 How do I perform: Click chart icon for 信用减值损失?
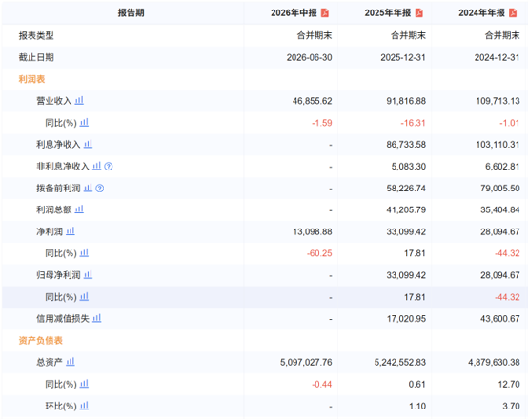tap(96, 318)
